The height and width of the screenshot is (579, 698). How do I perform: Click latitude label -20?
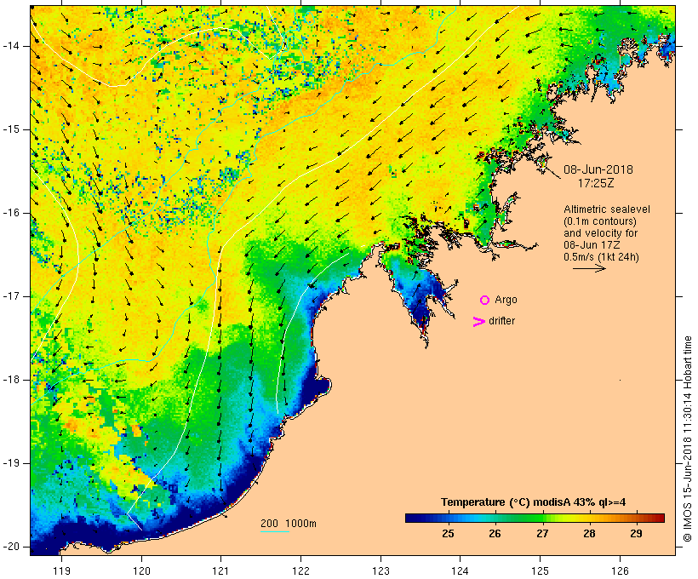[x=11, y=547]
